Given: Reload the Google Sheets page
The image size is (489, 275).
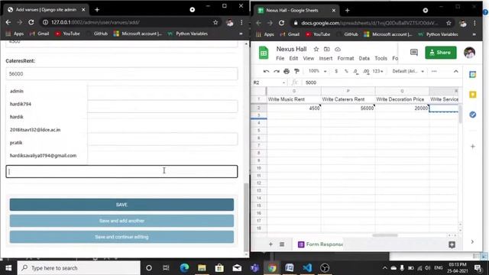Looking at the screenshot, I should click(281, 23).
